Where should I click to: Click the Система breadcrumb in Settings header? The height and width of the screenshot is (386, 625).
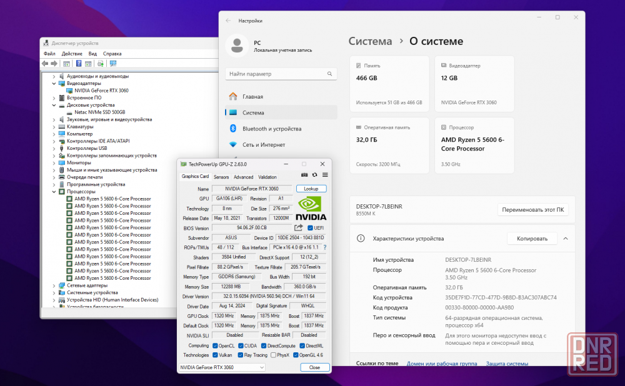[370, 41]
